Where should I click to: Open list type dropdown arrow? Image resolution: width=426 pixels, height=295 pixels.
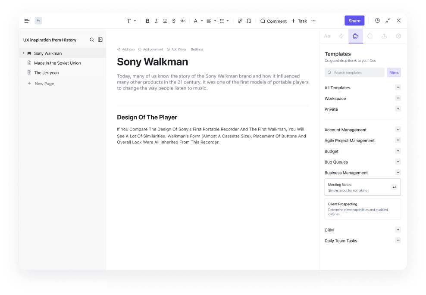pyautogui.click(x=228, y=21)
